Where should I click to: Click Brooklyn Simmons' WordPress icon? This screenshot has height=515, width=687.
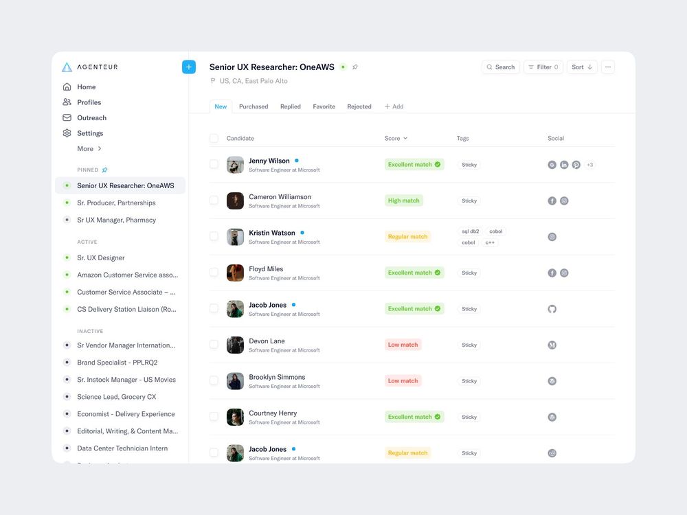[x=552, y=381]
